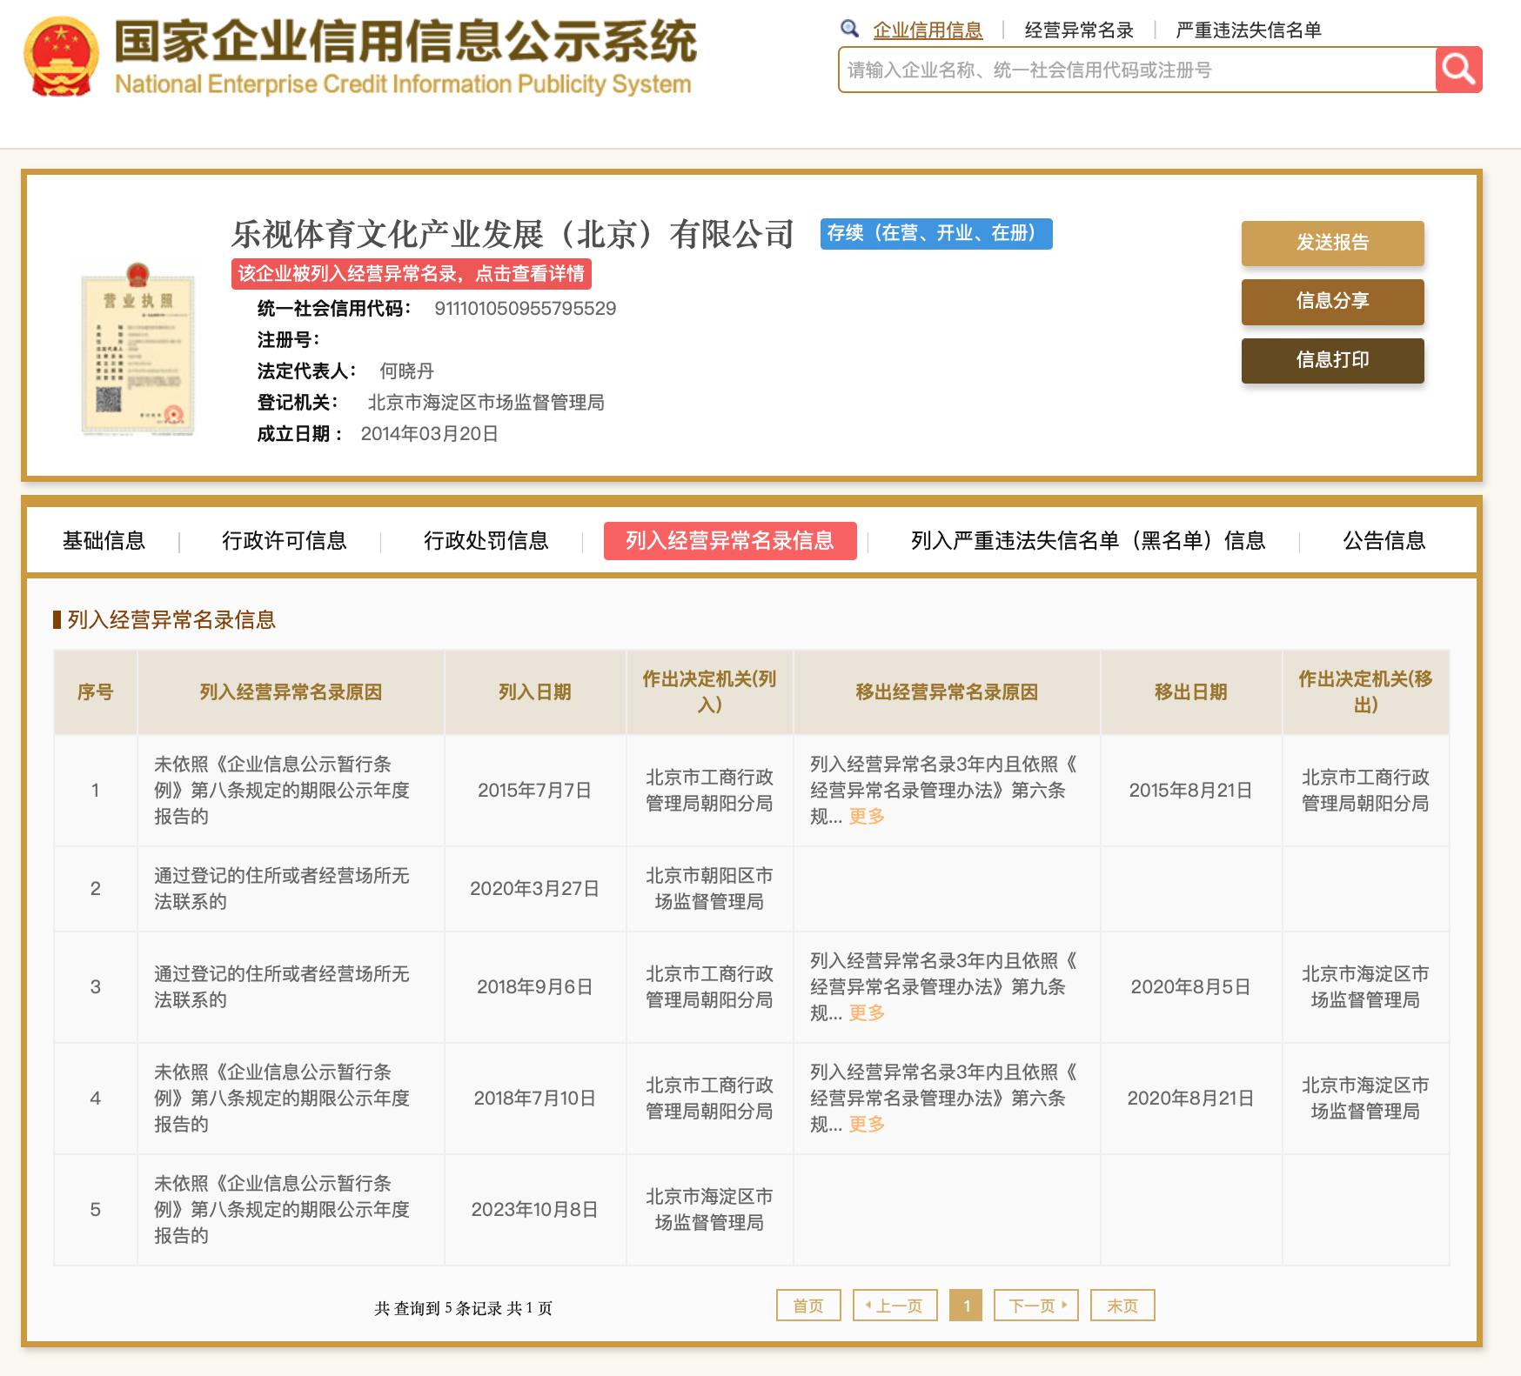Click the site title 国家企业信用信息公示系统

[x=405, y=42]
